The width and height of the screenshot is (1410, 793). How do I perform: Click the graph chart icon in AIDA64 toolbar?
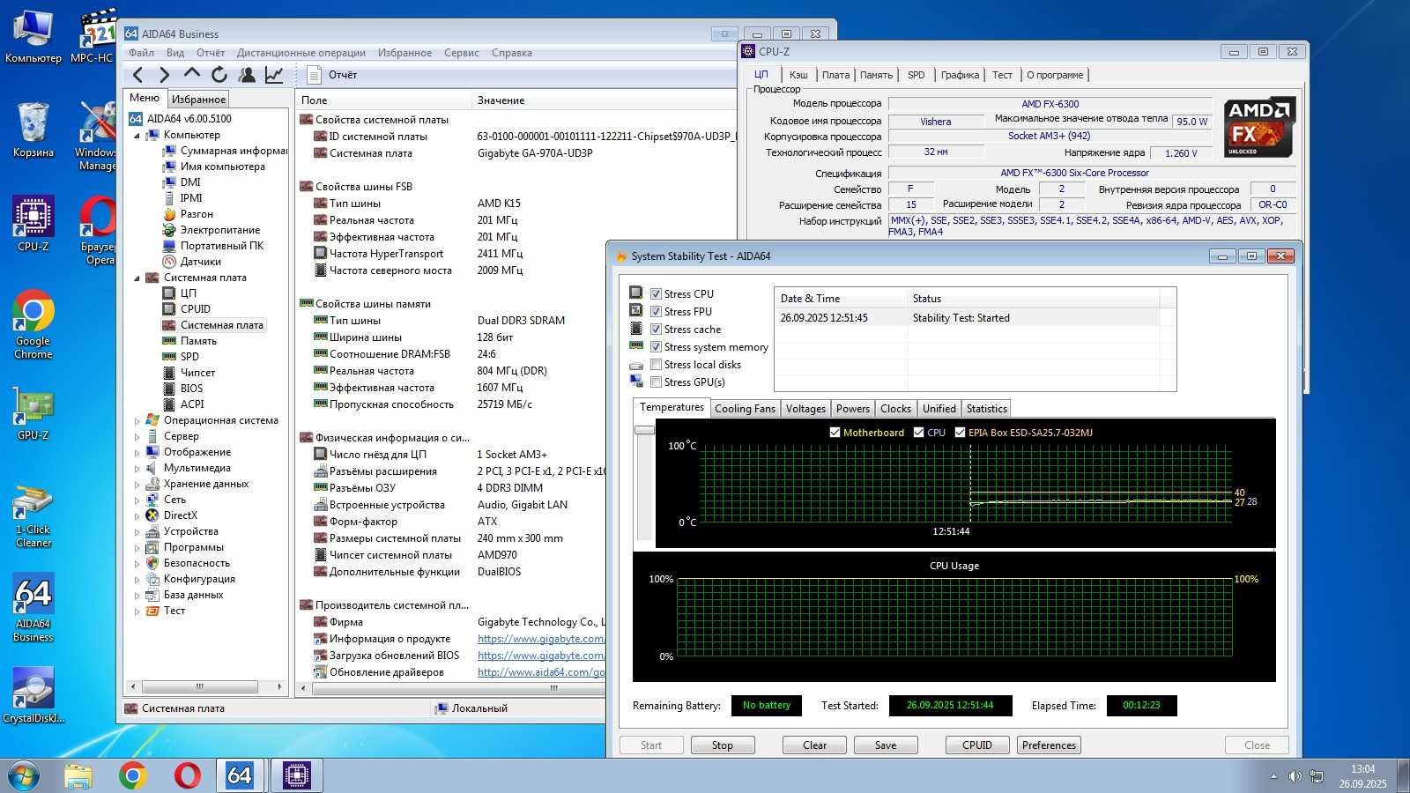(x=274, y=75)
